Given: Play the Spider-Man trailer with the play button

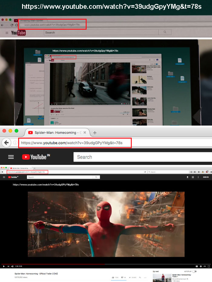Looking at the screenshot, I should click(4, 266).
